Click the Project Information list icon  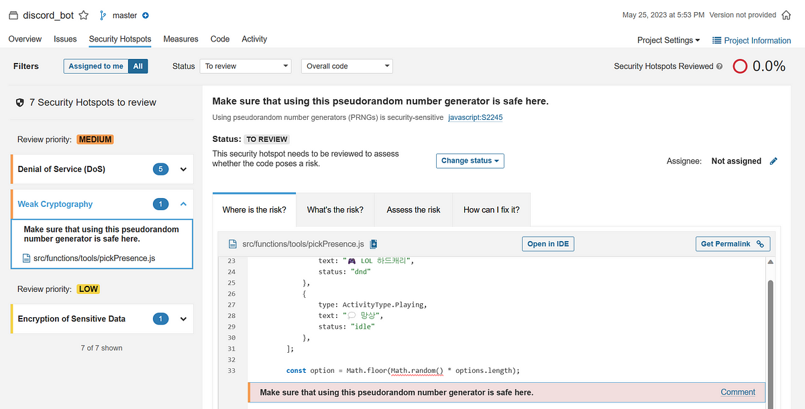click(716, 40)
